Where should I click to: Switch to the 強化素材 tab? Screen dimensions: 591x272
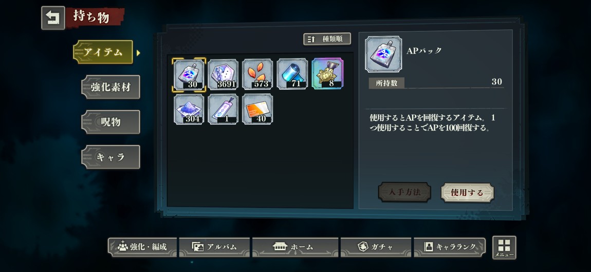110,87
